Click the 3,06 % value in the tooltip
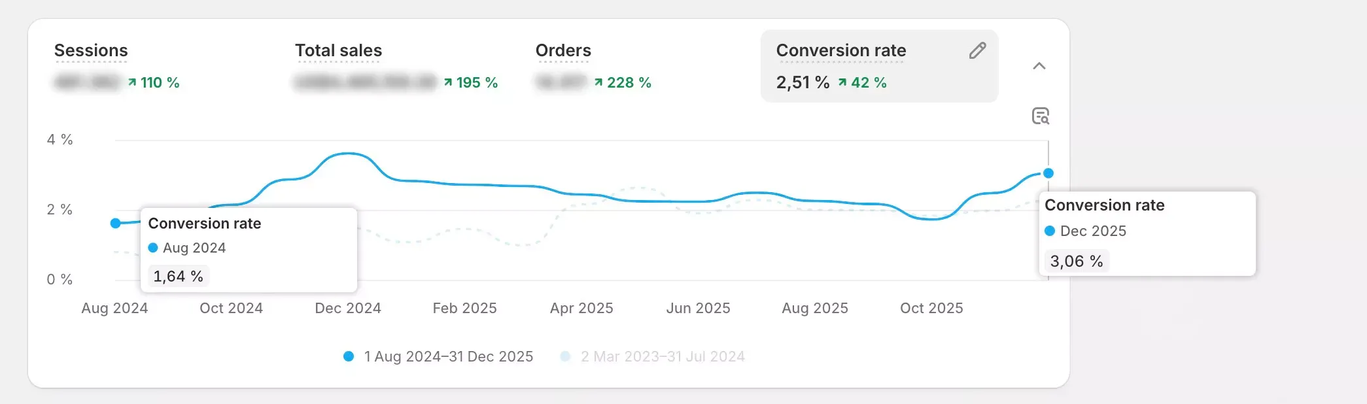 [1076, 261]
